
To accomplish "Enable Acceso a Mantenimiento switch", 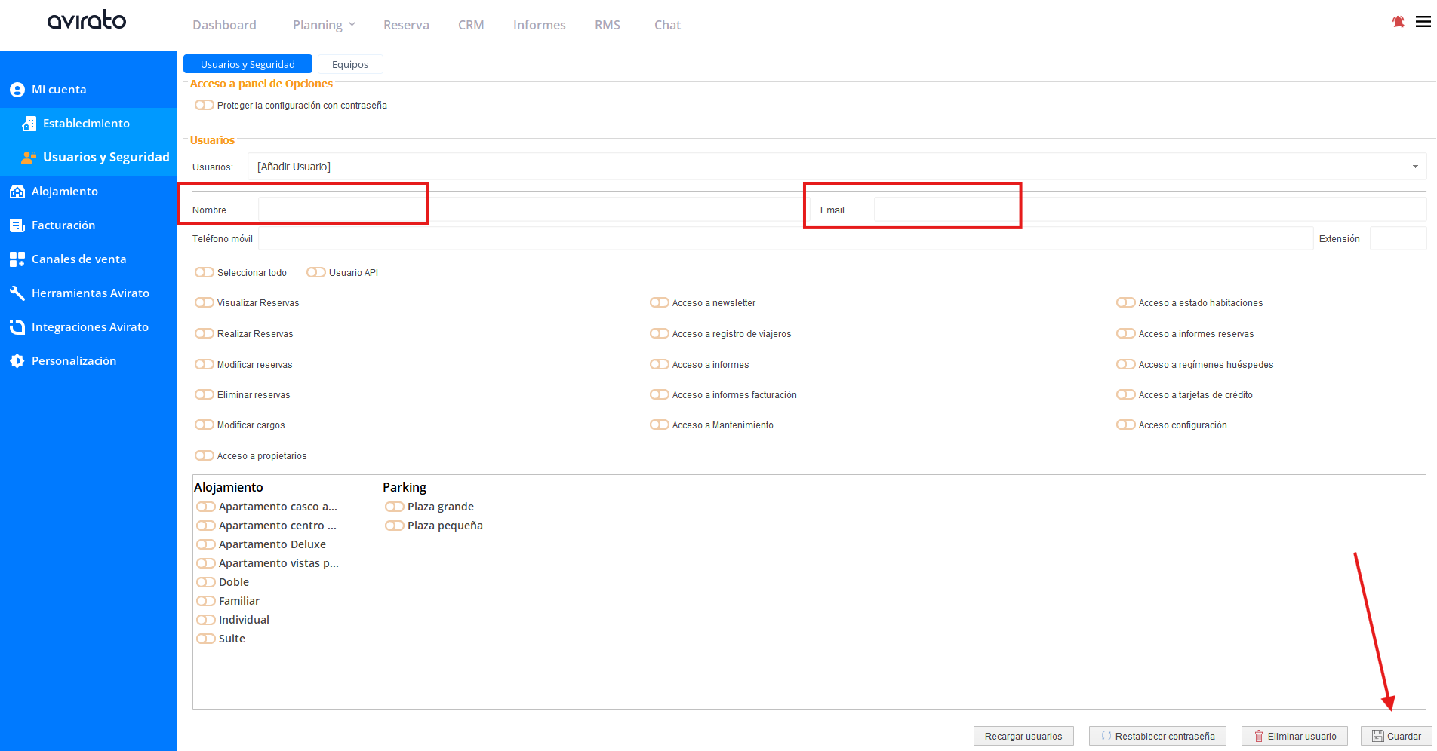I will pyautogui.click(x=659, y=425).
